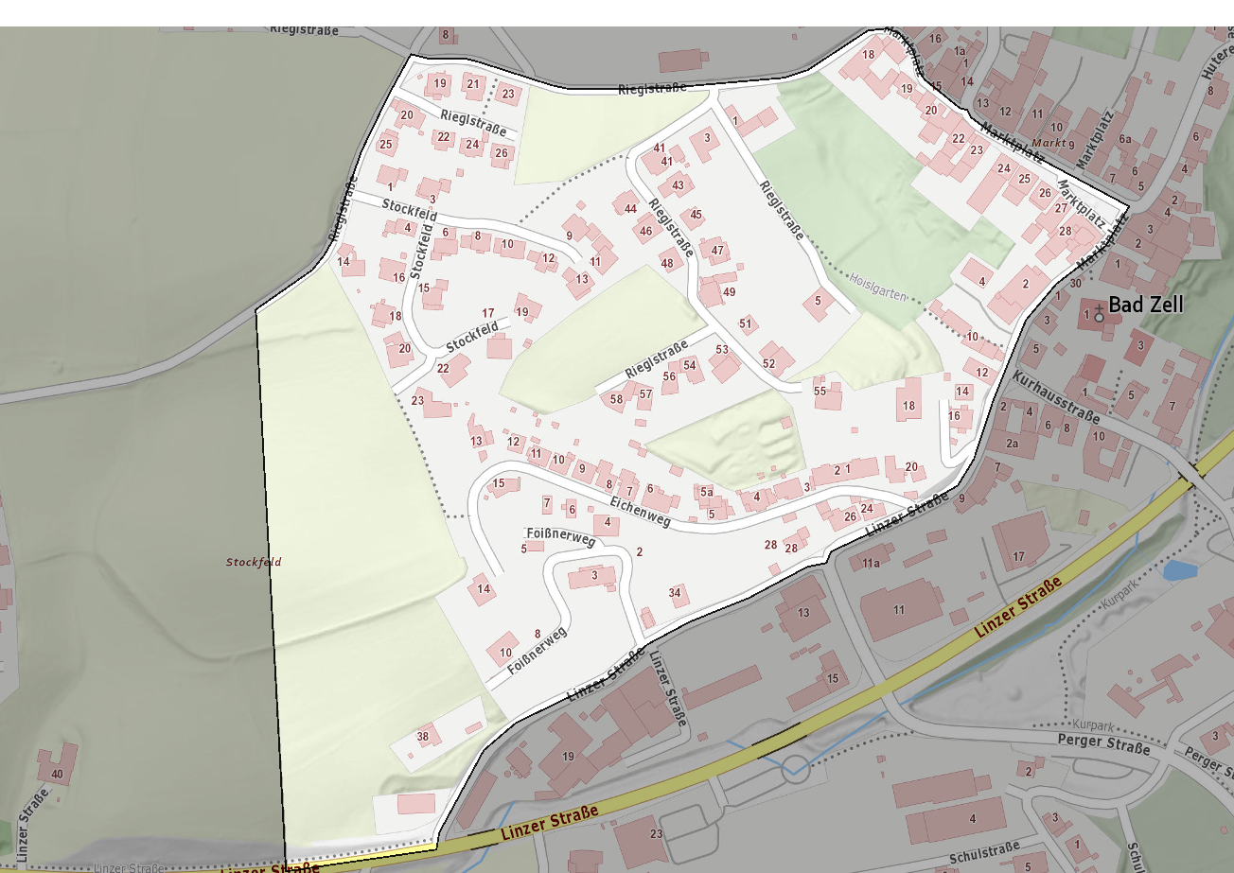The width and height of the screenshot is (1234, 873).
Task: Select building number 40
Action: pos(57,775)
